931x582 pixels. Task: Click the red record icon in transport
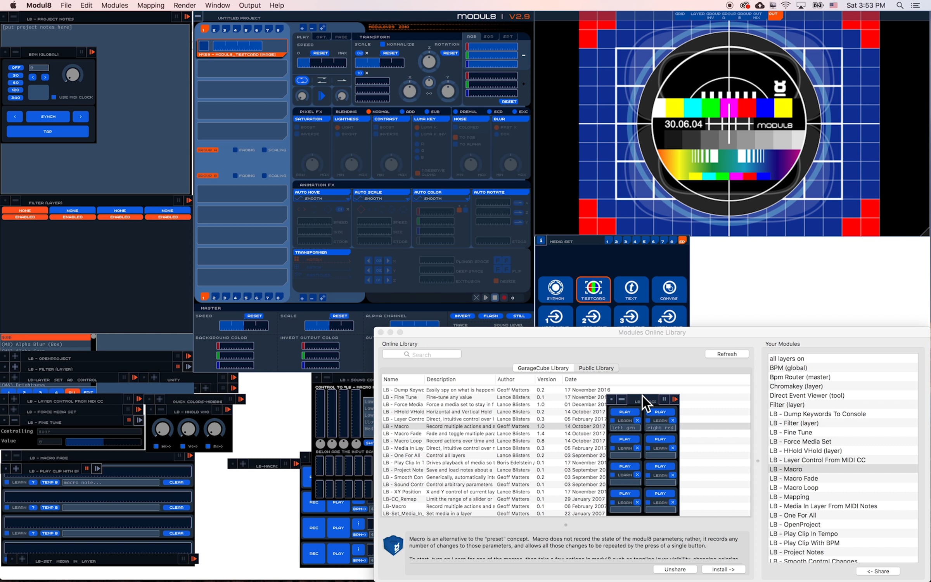pyautogui.click(x=504, y=298)
